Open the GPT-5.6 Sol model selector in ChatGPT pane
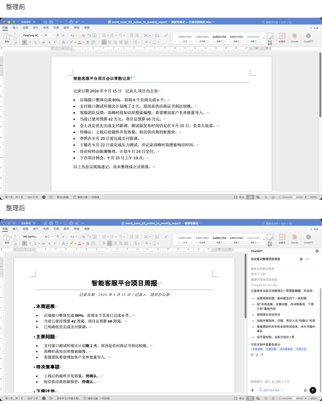Screen dimensions: 322x404 pyautogui.click(x=271, y=390)
